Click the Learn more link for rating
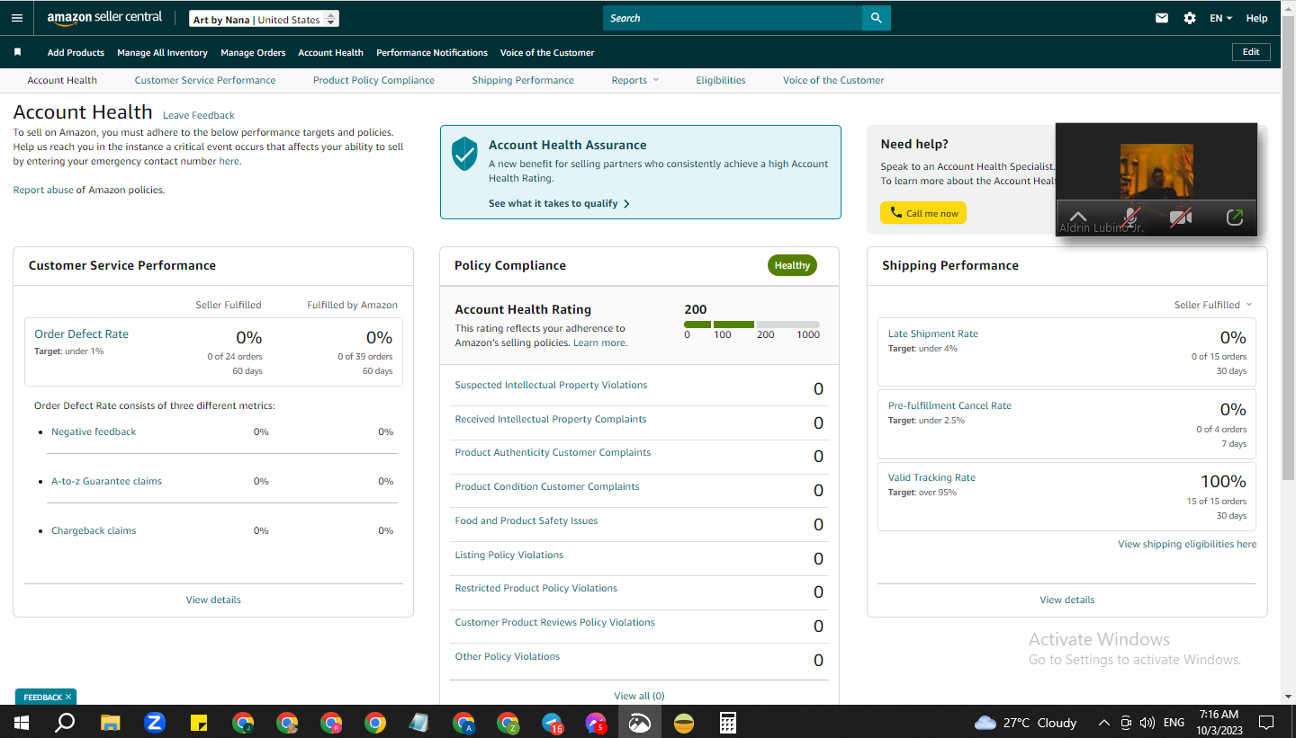The height and width of the screenshot is (738, 1296). coord(599,342)
